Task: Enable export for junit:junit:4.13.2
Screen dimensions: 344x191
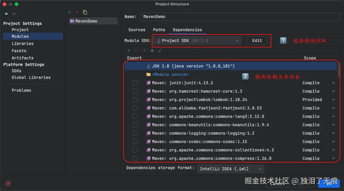Action: [x=135, y=83]
